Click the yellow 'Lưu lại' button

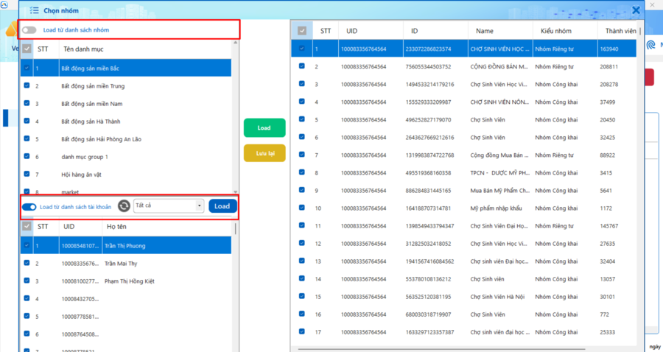(264, 153)
